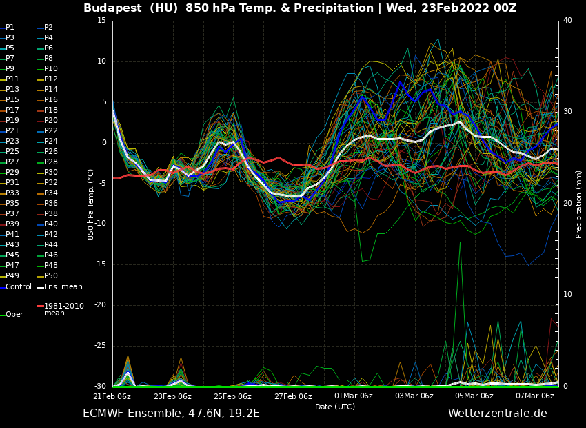Click the -30 tick on temperature axis
The width and height of the screenshot is (586, 428).
101,387
